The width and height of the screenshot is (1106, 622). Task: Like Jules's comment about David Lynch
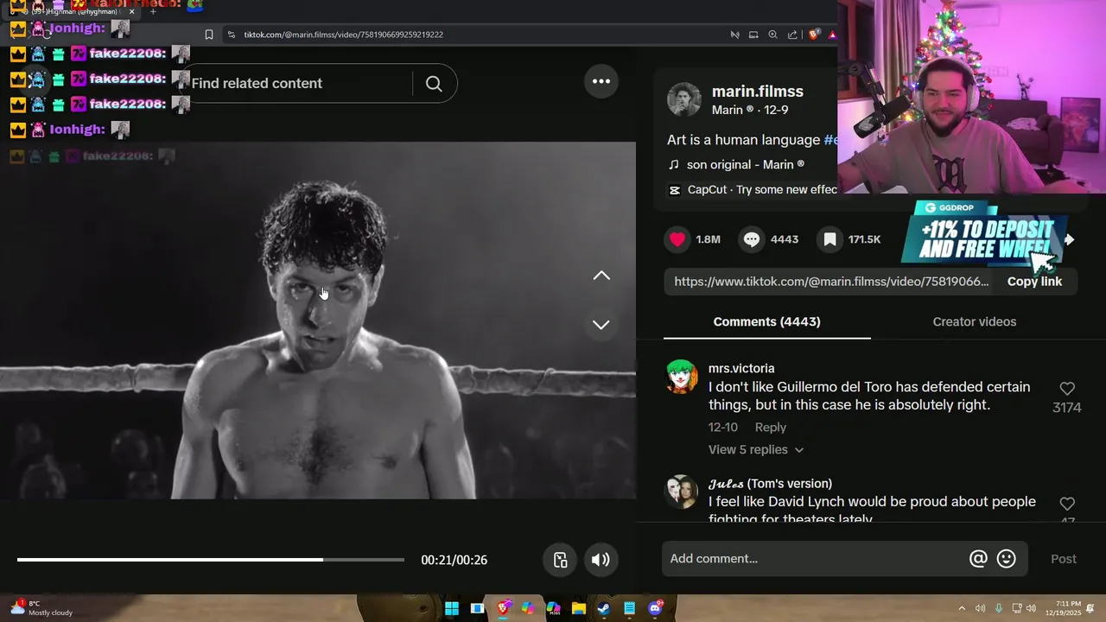coord(1067,504)
